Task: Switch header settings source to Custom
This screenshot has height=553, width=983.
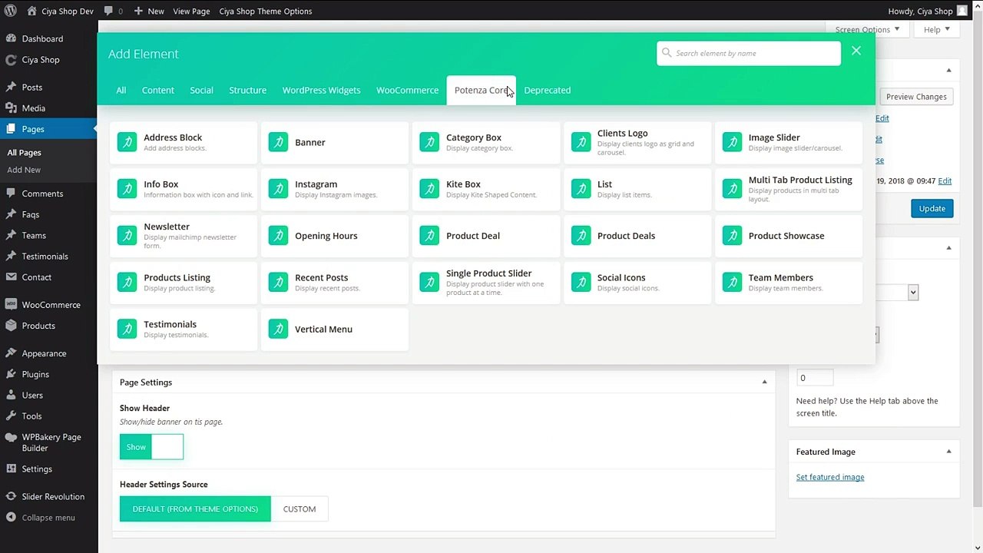Action: [300, 508]
